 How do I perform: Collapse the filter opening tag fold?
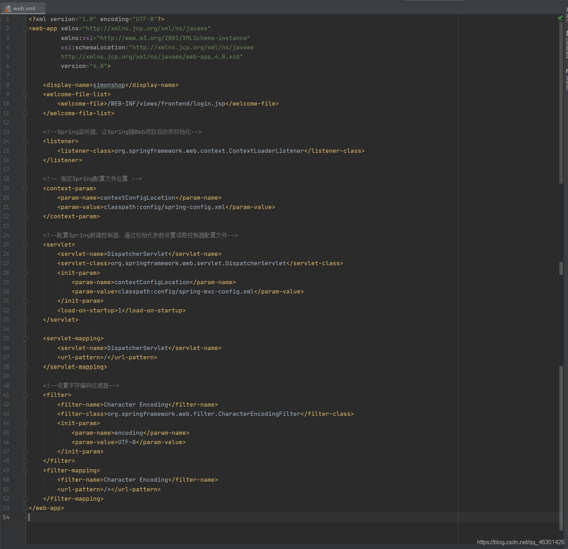point(25,395)
